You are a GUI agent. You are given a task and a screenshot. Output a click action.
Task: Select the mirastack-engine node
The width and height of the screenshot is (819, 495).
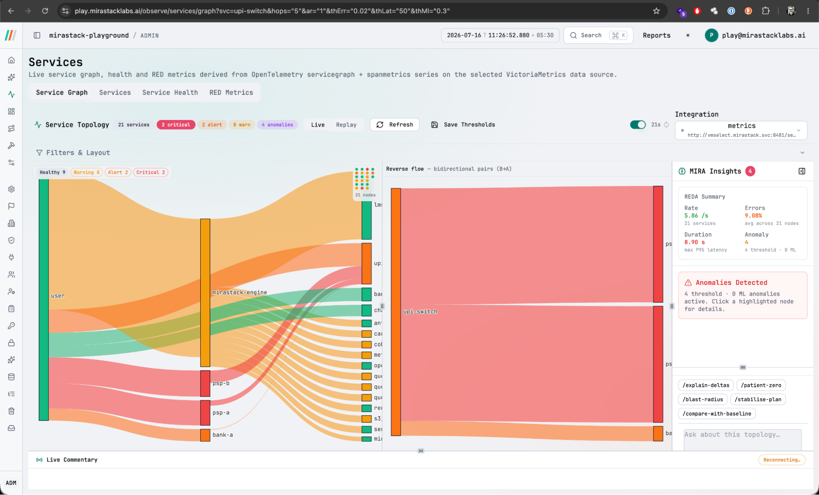point(205,293)
